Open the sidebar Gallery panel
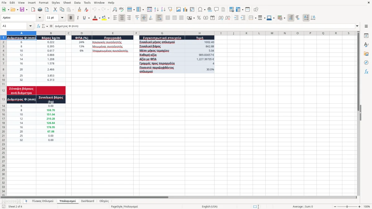Screen dimensions: 372x209 click(366, 54)
